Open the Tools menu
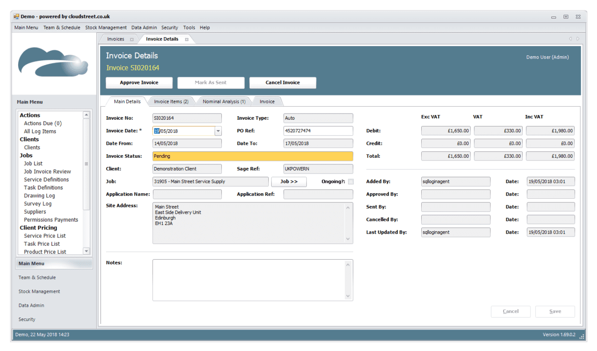This screenshot has width=597, height=351. pyautogui.click(x=189, y=27)
